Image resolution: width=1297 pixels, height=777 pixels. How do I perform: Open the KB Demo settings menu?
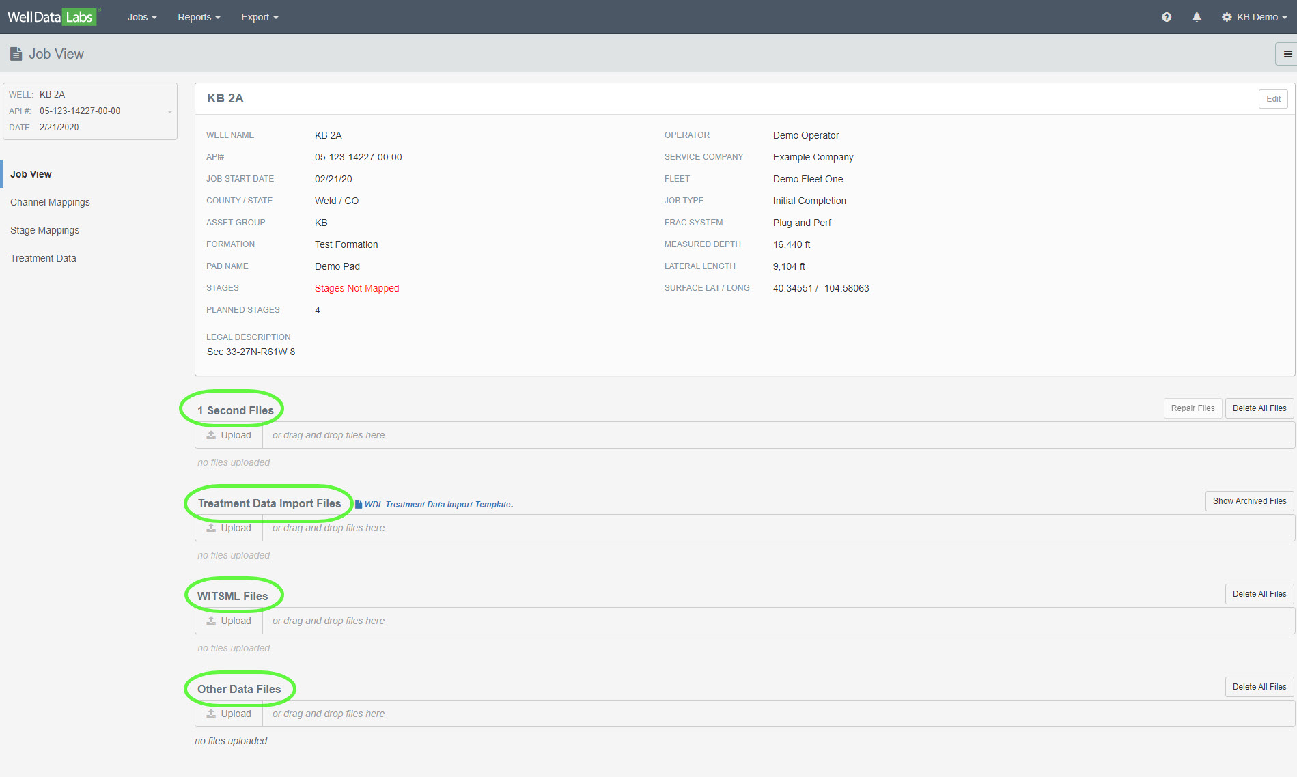tap(1254, 17)
